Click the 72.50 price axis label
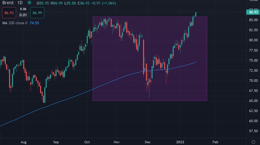The width and height of the screenshot is (260, 145). 253,71
